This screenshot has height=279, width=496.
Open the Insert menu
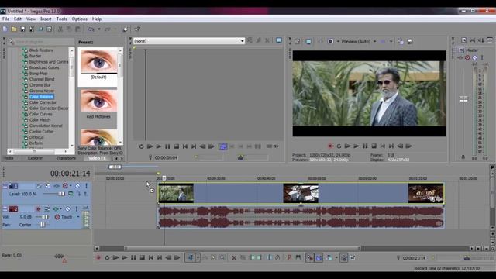[46, 19]
